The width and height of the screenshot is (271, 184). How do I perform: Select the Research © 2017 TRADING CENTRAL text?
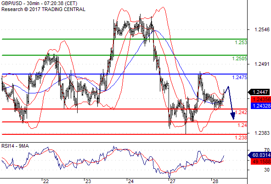click(43, 9)
